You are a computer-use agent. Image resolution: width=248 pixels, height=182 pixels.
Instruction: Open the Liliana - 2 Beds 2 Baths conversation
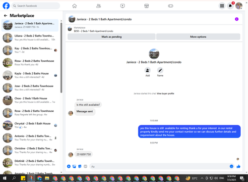[x=30, y=38]
